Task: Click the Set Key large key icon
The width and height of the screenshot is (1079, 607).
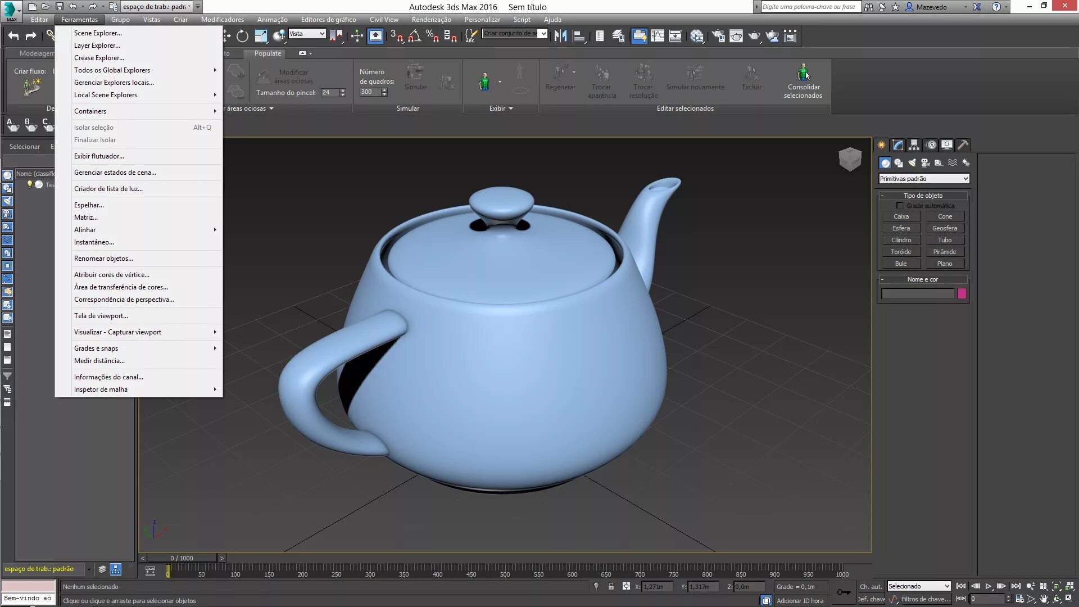Action: tap(844, 592)
